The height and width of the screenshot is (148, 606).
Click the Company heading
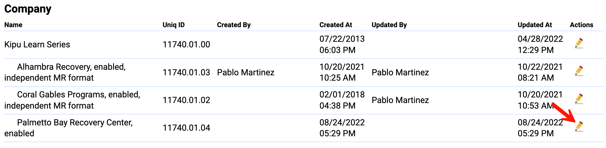pos(28,9)
